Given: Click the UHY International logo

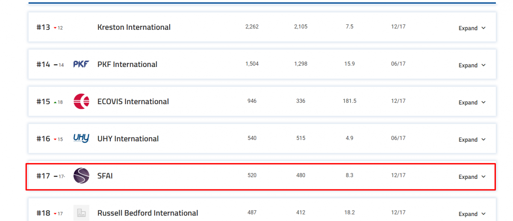Looking at the screenshot, I should [x=81, y=138].
